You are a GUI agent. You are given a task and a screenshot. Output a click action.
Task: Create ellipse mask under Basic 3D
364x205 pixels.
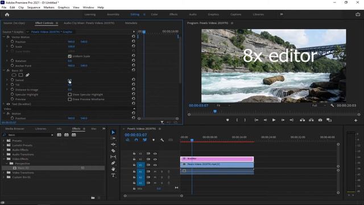[x=14, y=75]
